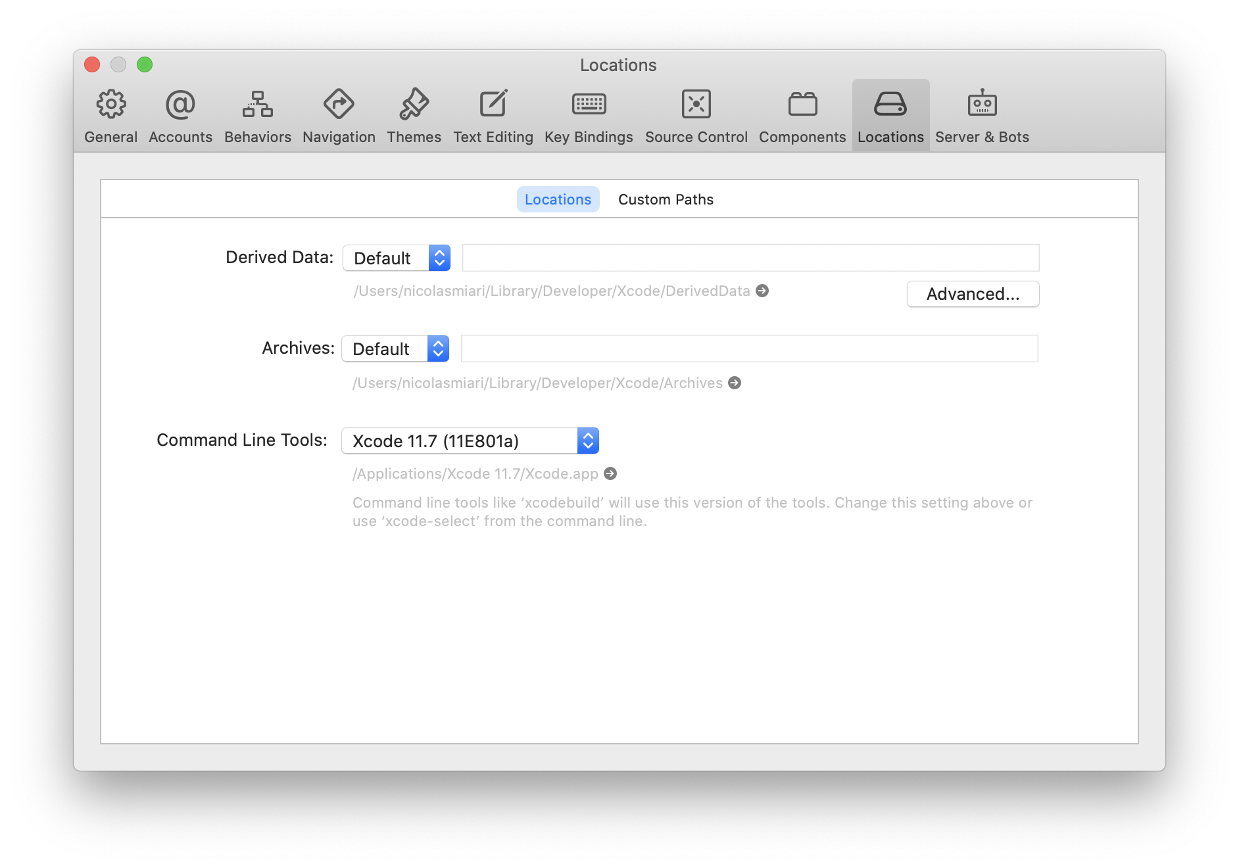This screenshot has height=868, width=1239.
Task: Click the Archives folder path text
Action: pyautogui.click(x=537, y=383)
